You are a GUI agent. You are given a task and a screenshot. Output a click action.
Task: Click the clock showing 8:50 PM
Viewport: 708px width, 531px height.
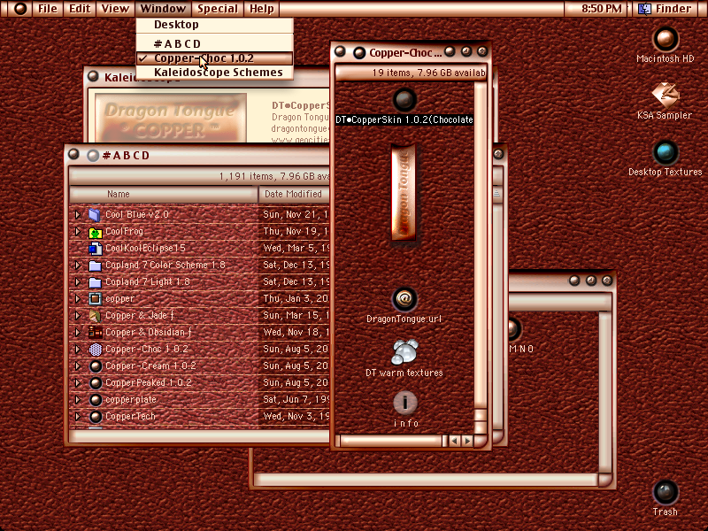pyautogui.click(x=602, y=9)
